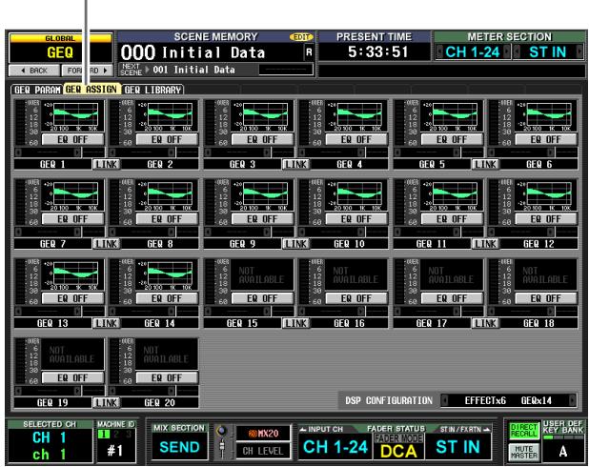Screen dimensions: 589x467
Task: Toggle EQ OFF button for GEQ 20
Action: [x=167, y=378]
